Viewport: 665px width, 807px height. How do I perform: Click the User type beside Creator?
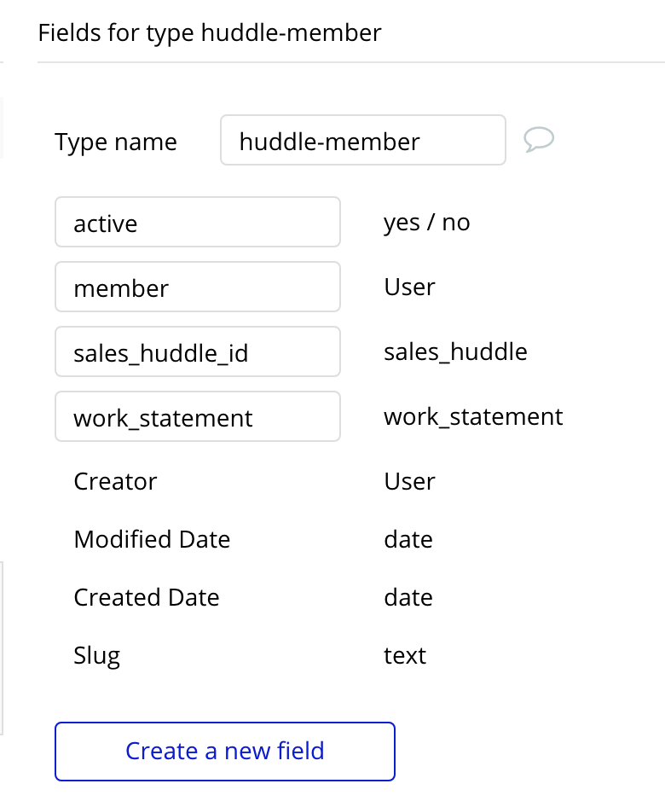click(x=409, y=482)
